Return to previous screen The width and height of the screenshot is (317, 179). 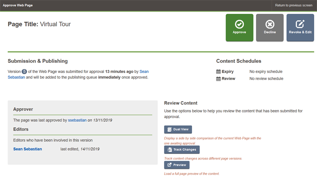(294, 6)
